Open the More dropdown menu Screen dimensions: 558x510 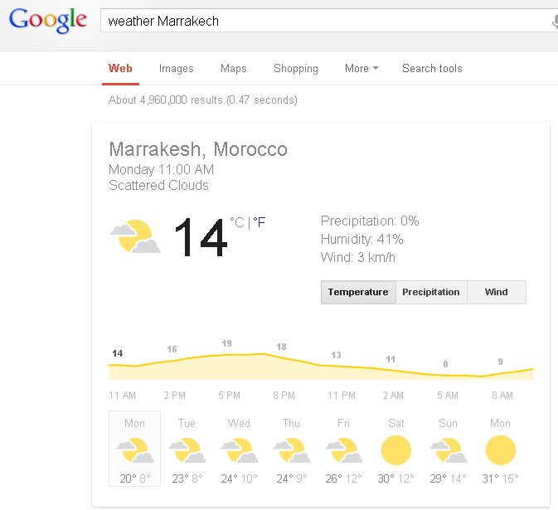point(361,68)
